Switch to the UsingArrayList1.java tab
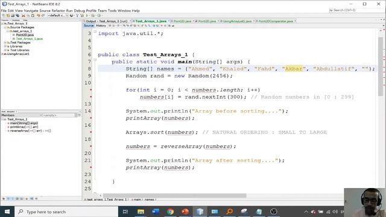This screenshot has width=386, height=217. point(237,21)
